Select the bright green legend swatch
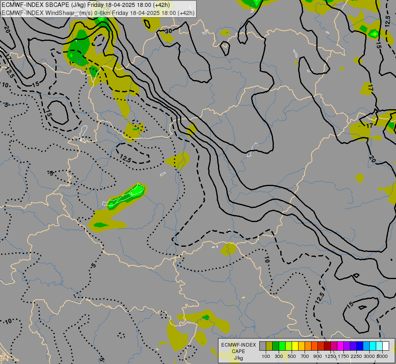 click(282, 346)
